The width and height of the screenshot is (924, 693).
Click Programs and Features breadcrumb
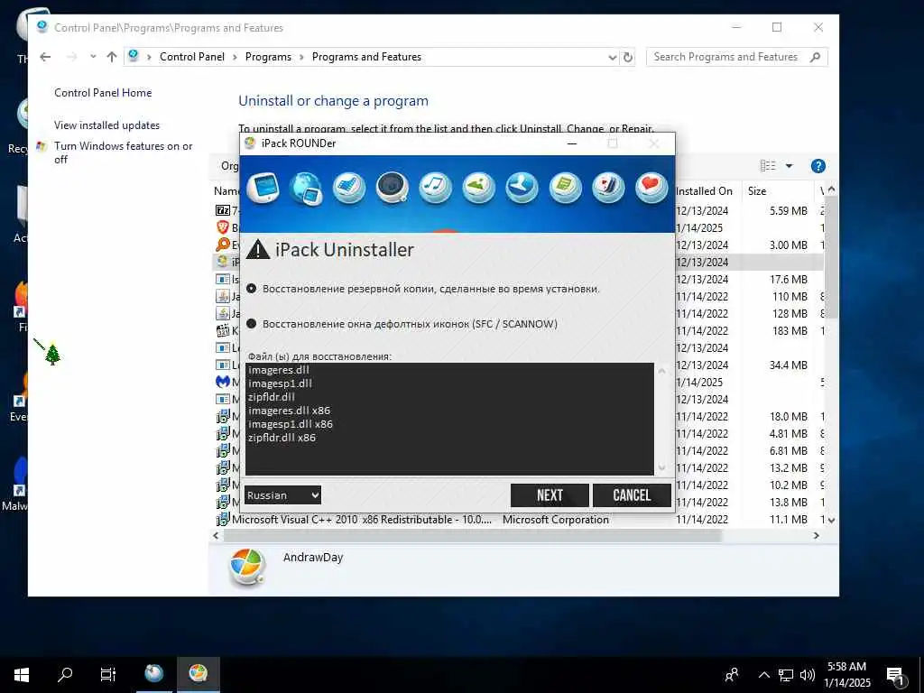(x=366, y=57)
